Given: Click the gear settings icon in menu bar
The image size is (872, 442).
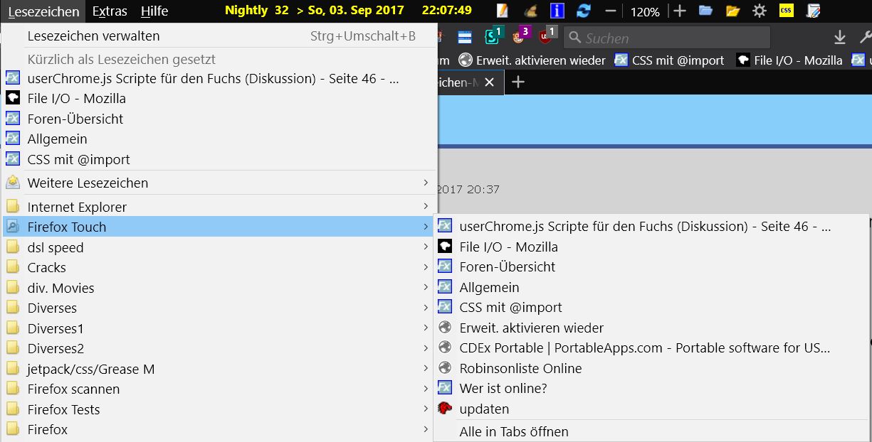Looking at the screenshot, I should point(760,11).
